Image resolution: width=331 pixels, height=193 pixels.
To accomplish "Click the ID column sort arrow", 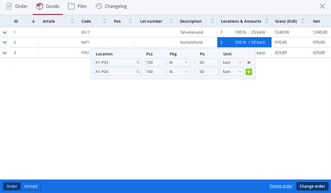I will click(x=33, y=21).
